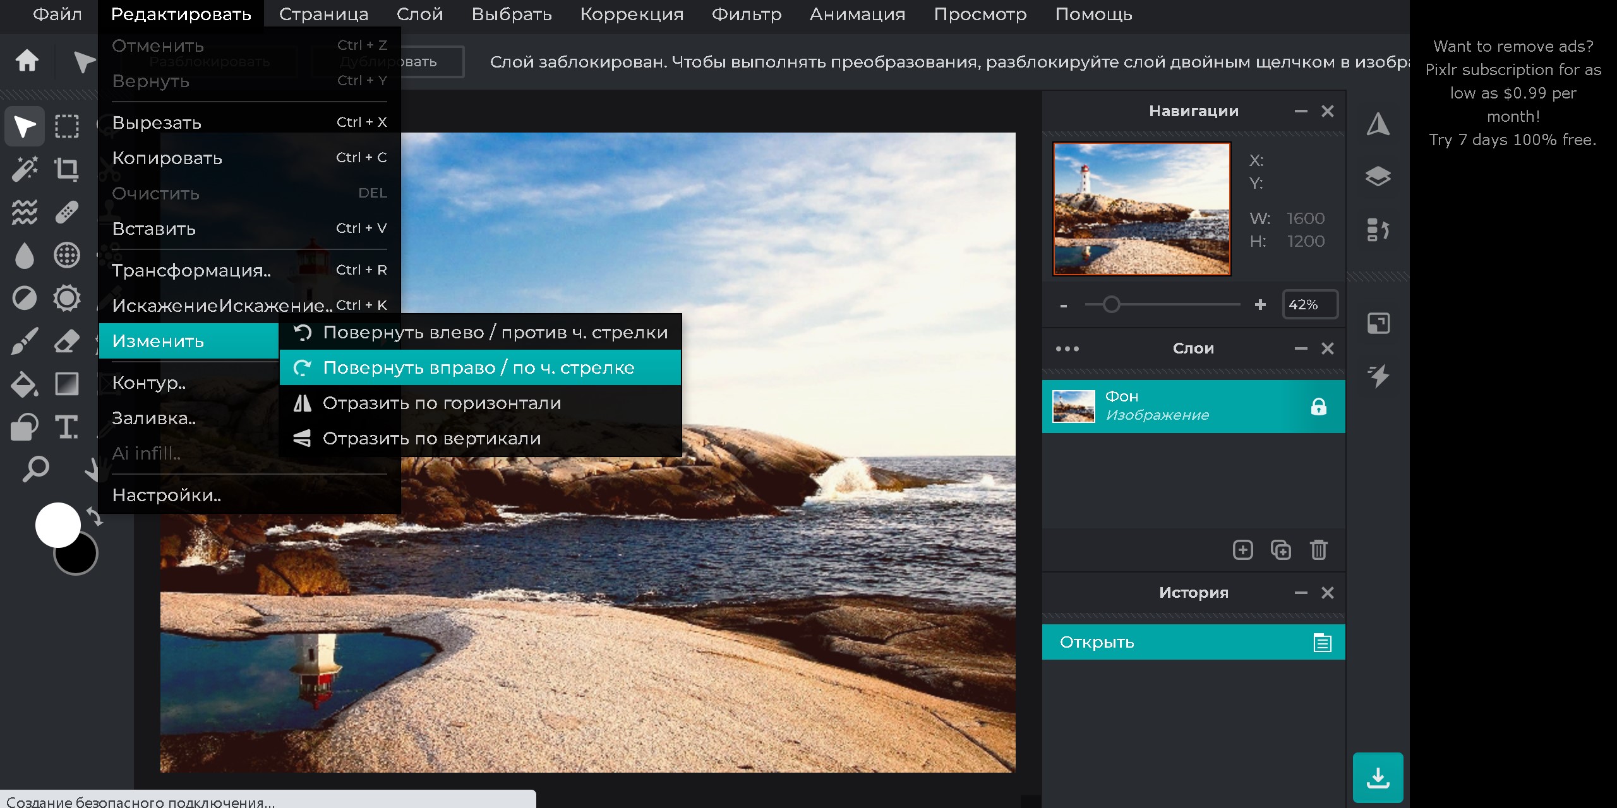Click the navigator zoom slider handle

pyautogui.click(x=1111, y=305)
